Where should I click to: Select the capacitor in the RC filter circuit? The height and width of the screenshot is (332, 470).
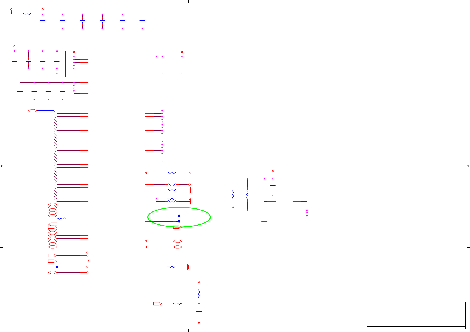199,311
